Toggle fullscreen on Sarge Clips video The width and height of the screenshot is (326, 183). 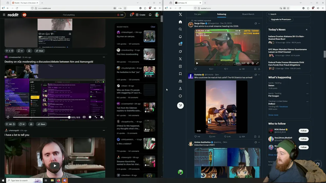click(x=257, y=63)
